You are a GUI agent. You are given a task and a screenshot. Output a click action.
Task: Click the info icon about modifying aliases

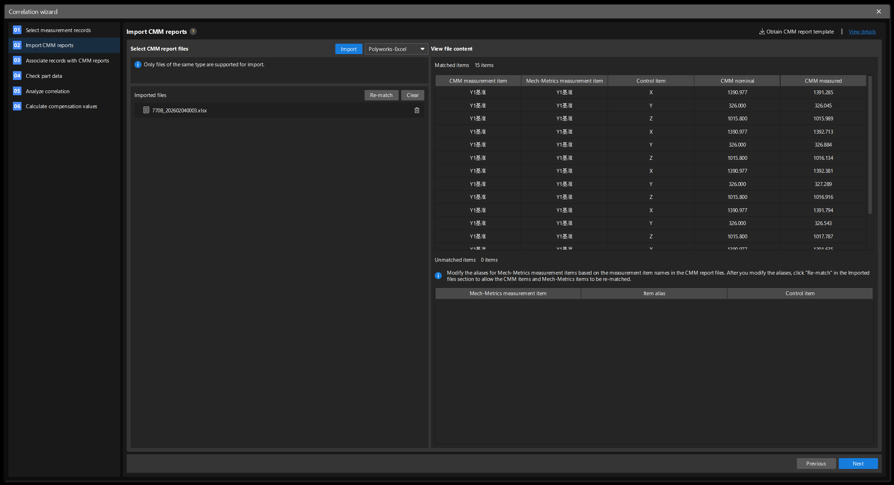(x=438, y=276)
